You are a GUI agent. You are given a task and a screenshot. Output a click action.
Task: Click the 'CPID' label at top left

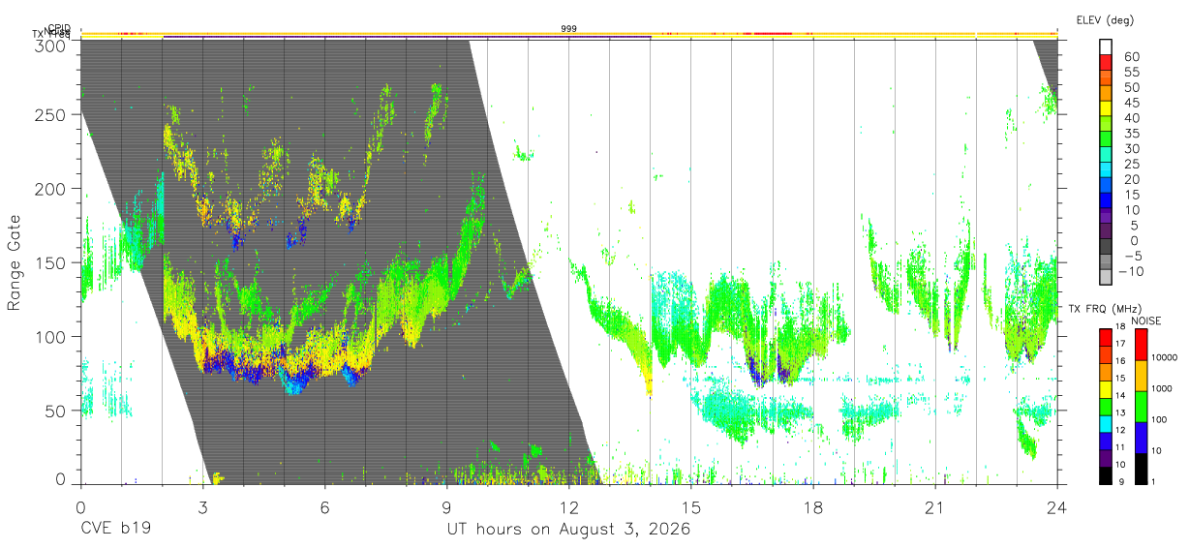[59, 29]
